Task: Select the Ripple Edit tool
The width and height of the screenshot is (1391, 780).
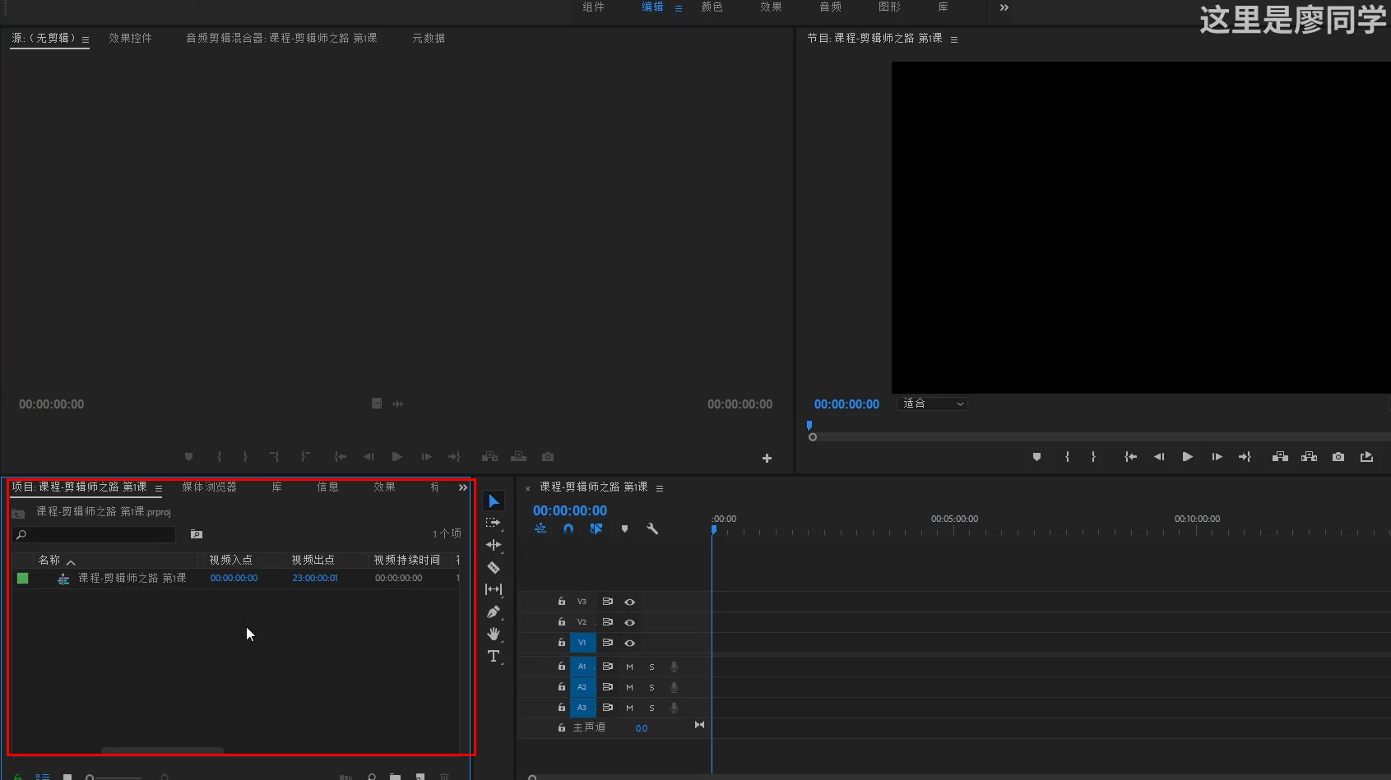Action: [x=494, y=545]
